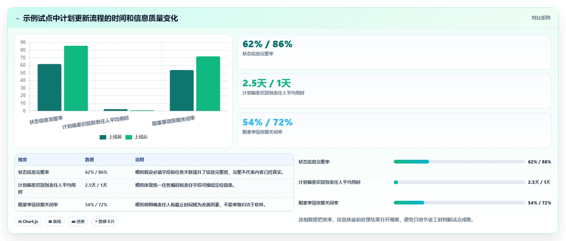The image size is (566, 241).
Task: Click the 54% / 72% data card value
Action: pos(267,122)
